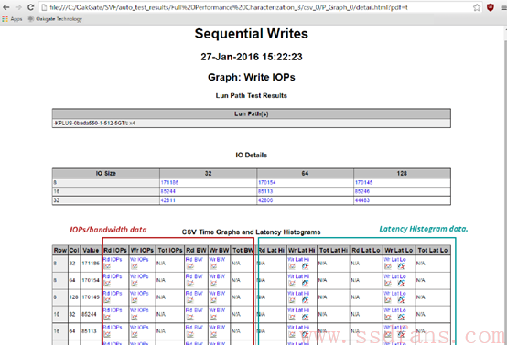Open Wr Lat Lo histogram icon in row 85244
Screen dimensions: 507x345
pyautogui.click(x=401, y=317)
